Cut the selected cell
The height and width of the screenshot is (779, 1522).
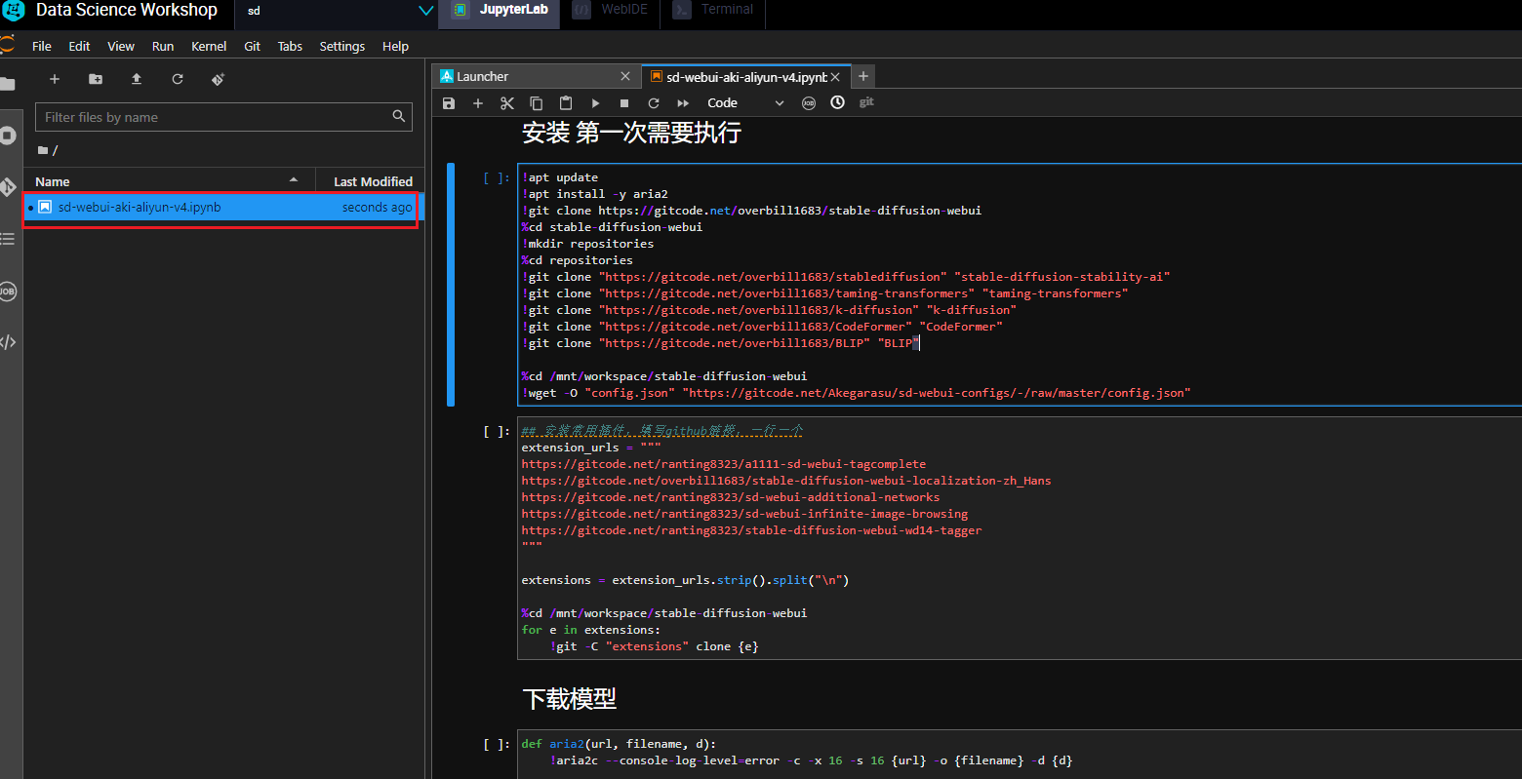507,103
